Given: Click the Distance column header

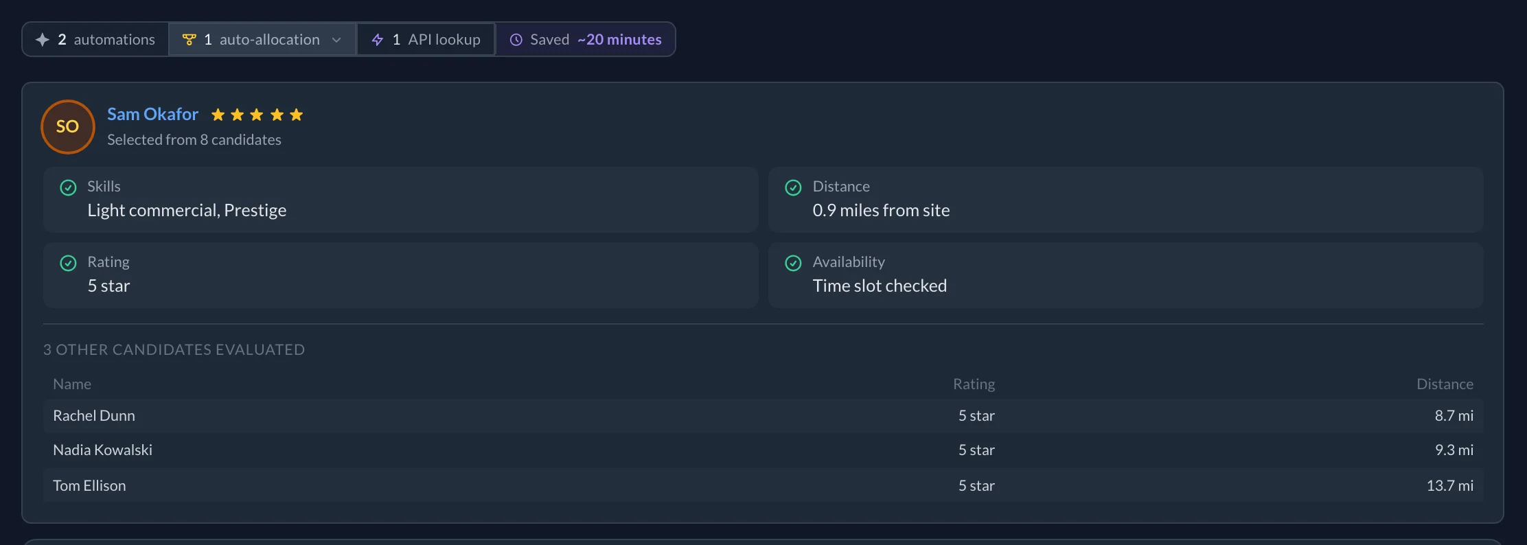Looking at the screenshot, I should [x=1445, y=384].
